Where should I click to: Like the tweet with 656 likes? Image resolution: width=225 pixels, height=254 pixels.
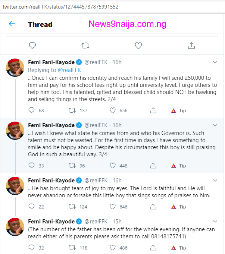coord(113,110)
